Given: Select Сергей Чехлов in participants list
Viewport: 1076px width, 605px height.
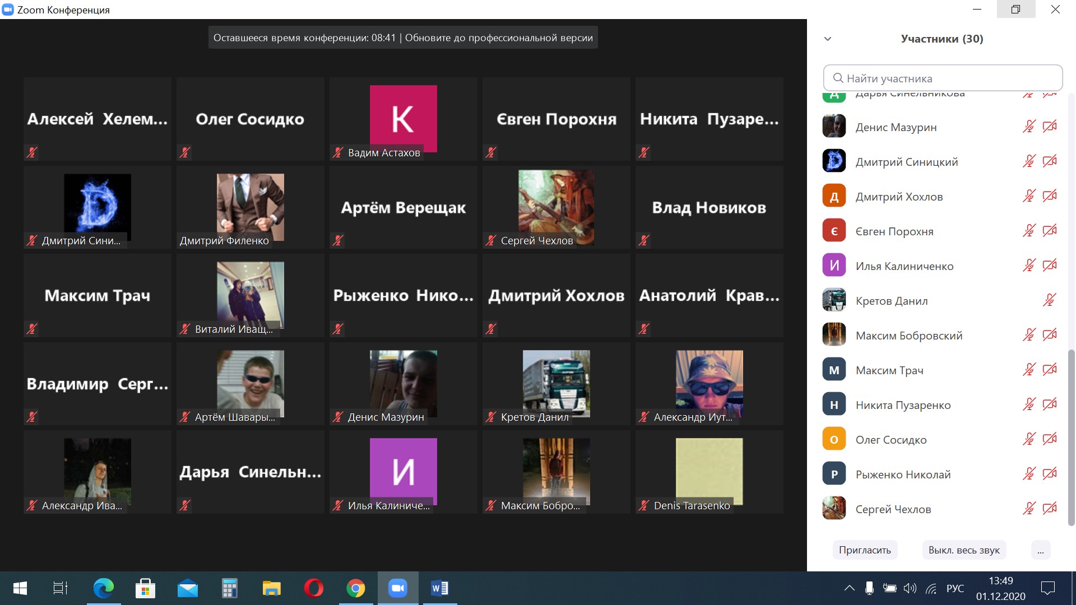Looking at the screenshot, I should (893, 509).
